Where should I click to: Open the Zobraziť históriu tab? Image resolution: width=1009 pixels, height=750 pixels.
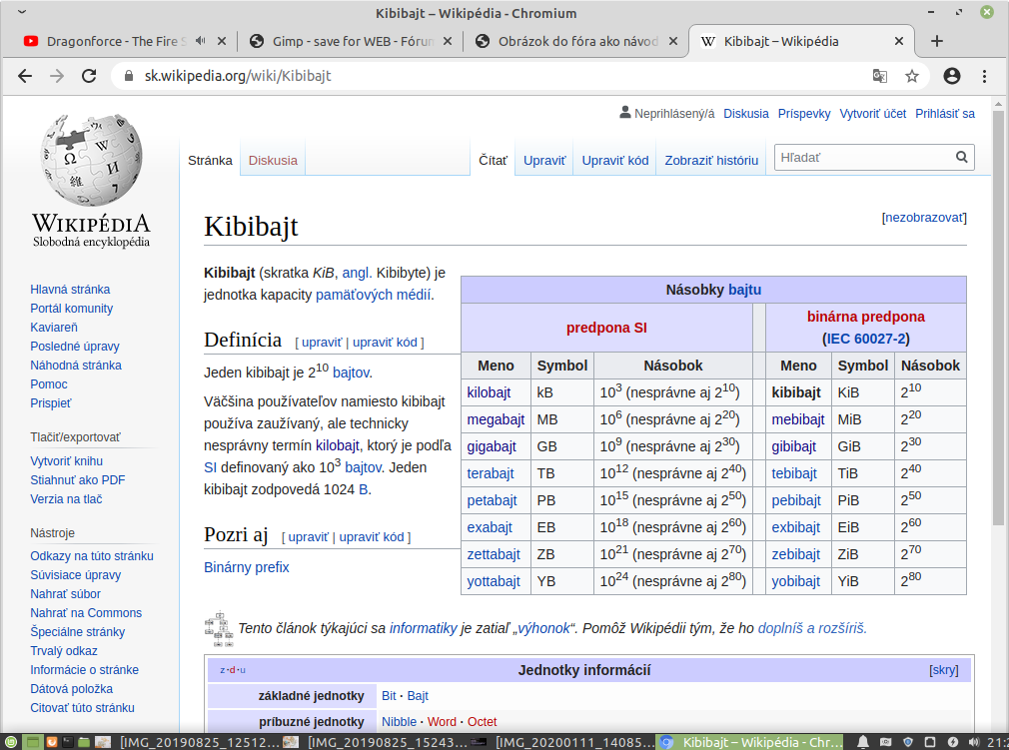click(x=711, y=160)
